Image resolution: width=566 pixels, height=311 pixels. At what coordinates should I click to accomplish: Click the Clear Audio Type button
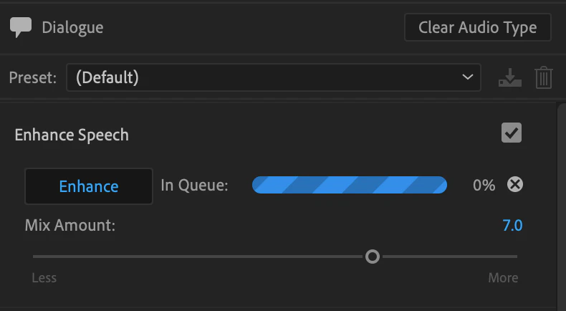coord(478,27)
